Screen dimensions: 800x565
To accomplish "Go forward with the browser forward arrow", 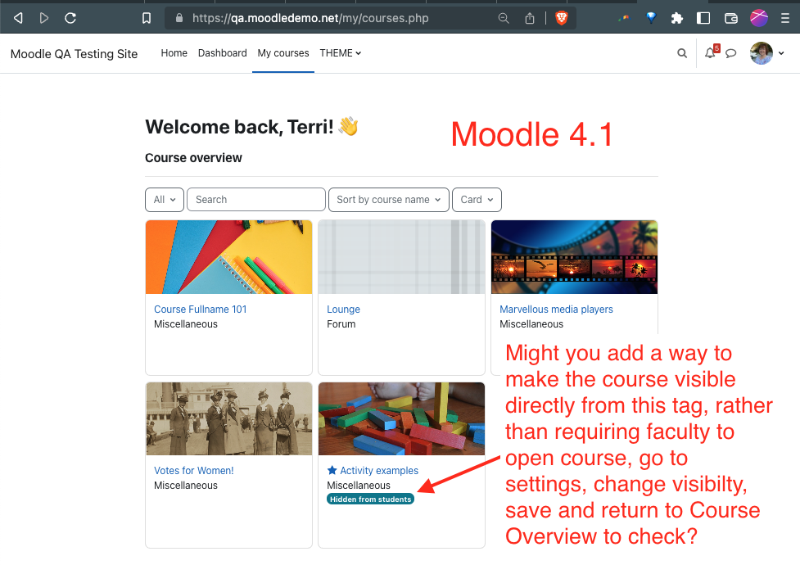I will coord(44,18).
